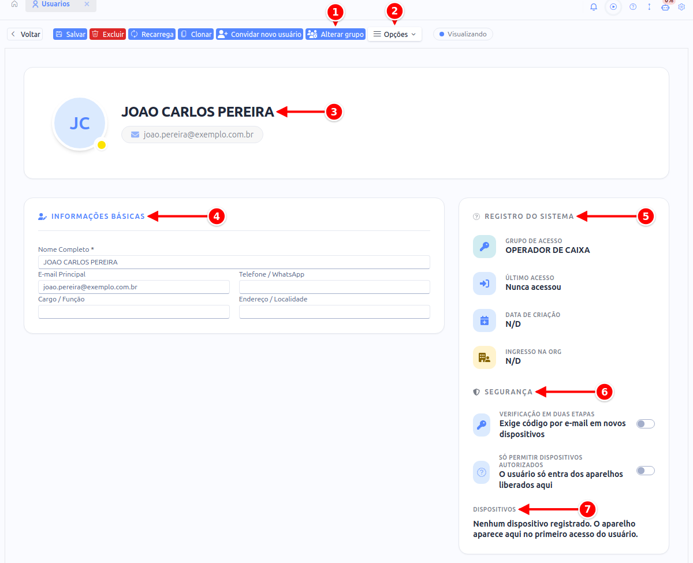693x563 pixels.
Task: Go back with the Voltar button
Action: pos(25,34)
